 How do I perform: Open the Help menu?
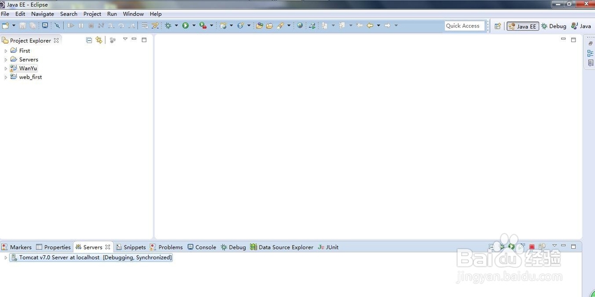[155, 14]
